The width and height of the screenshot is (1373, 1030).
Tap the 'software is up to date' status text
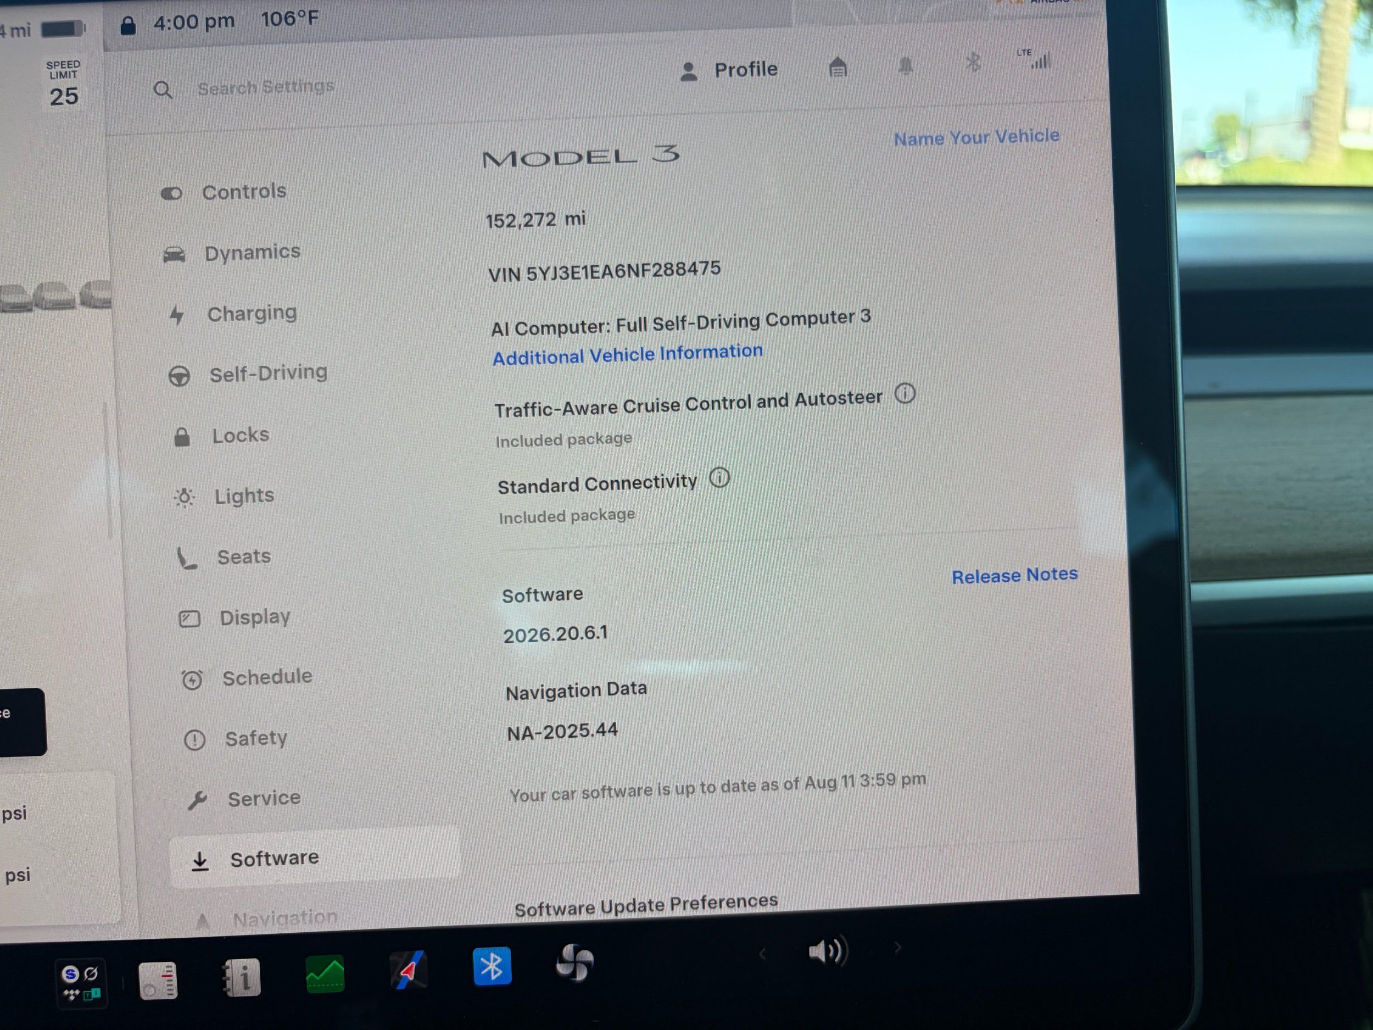(x=718, y=787)
